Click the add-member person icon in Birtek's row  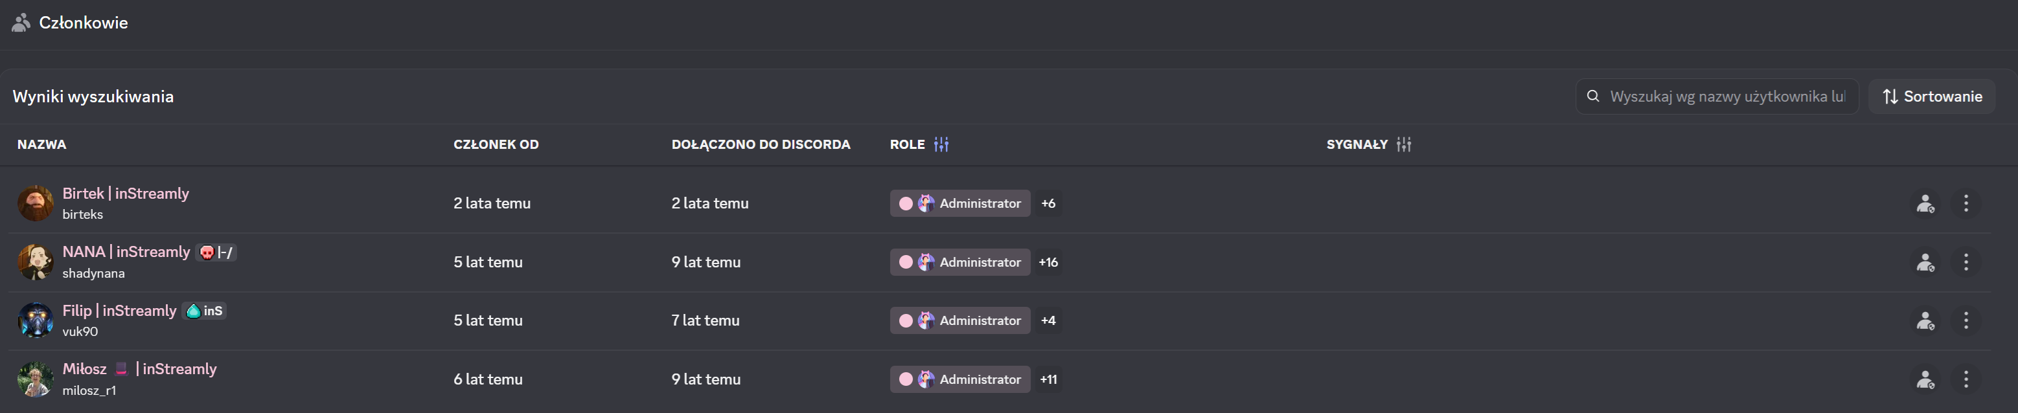tap(1925, 203)
